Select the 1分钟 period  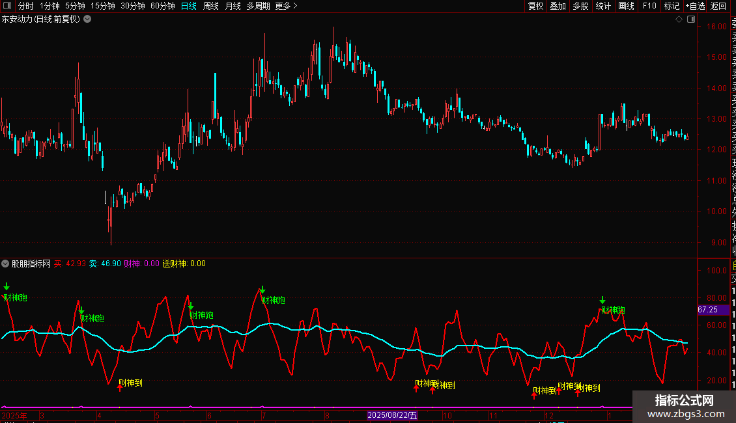click(50, 6)
